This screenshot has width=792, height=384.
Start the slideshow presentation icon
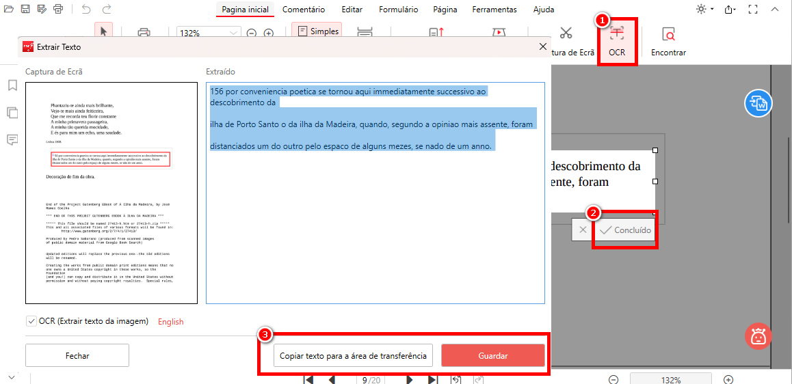[x=499, y=32]
